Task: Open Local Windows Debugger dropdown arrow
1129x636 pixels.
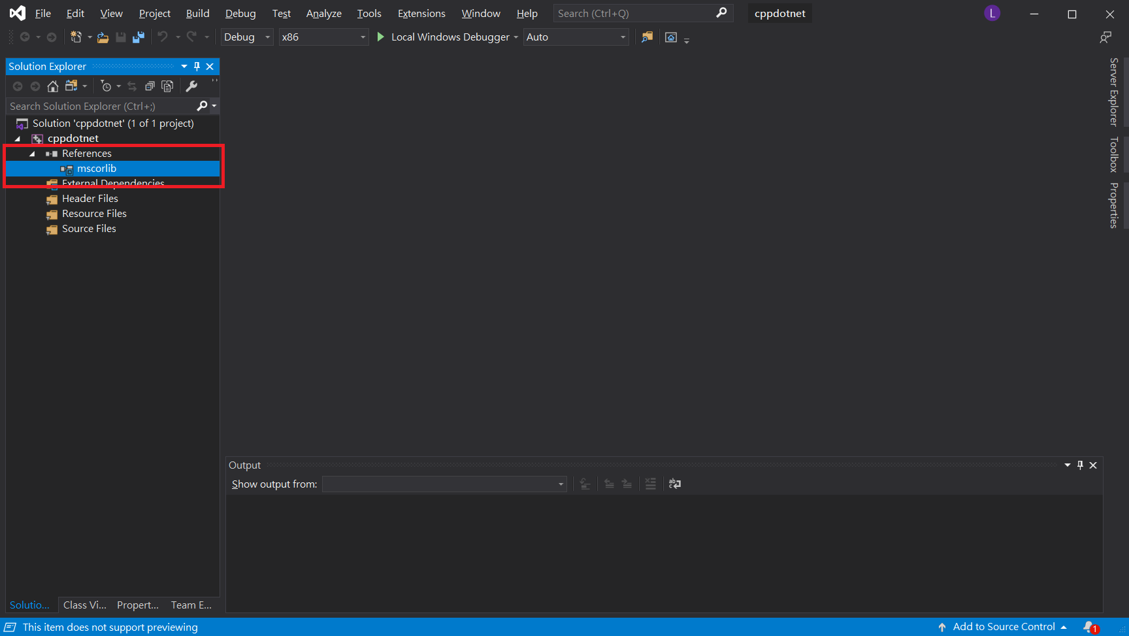Action: coord(516,37)
